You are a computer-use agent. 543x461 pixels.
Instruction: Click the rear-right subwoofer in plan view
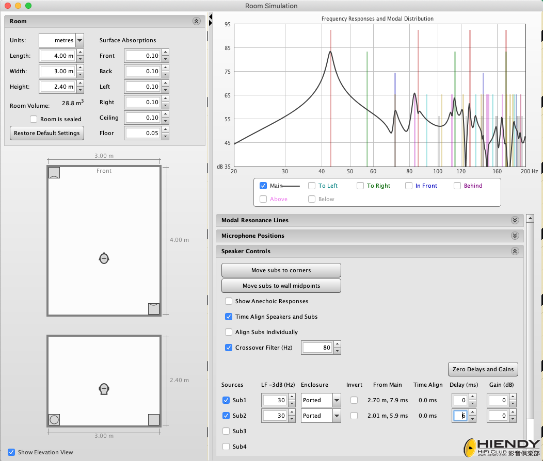[x=154, y=309]
